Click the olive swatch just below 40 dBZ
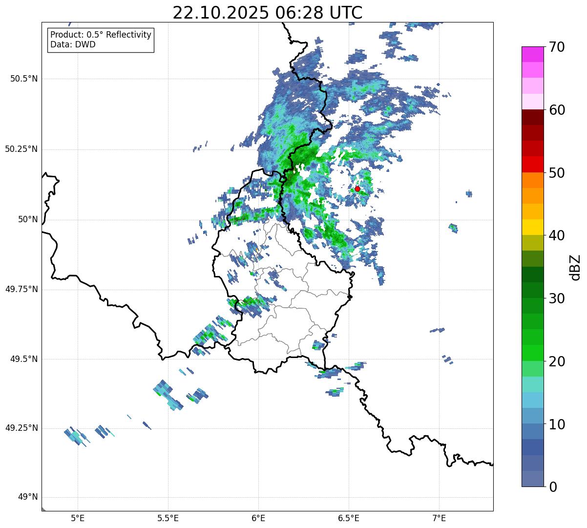The height and width of the screenshot is (528, 587). (532, 243)
